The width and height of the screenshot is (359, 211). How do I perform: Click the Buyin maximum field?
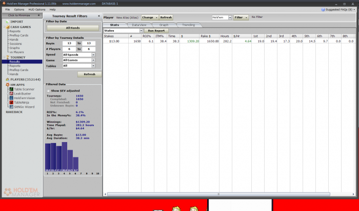[x=89, y=43]
